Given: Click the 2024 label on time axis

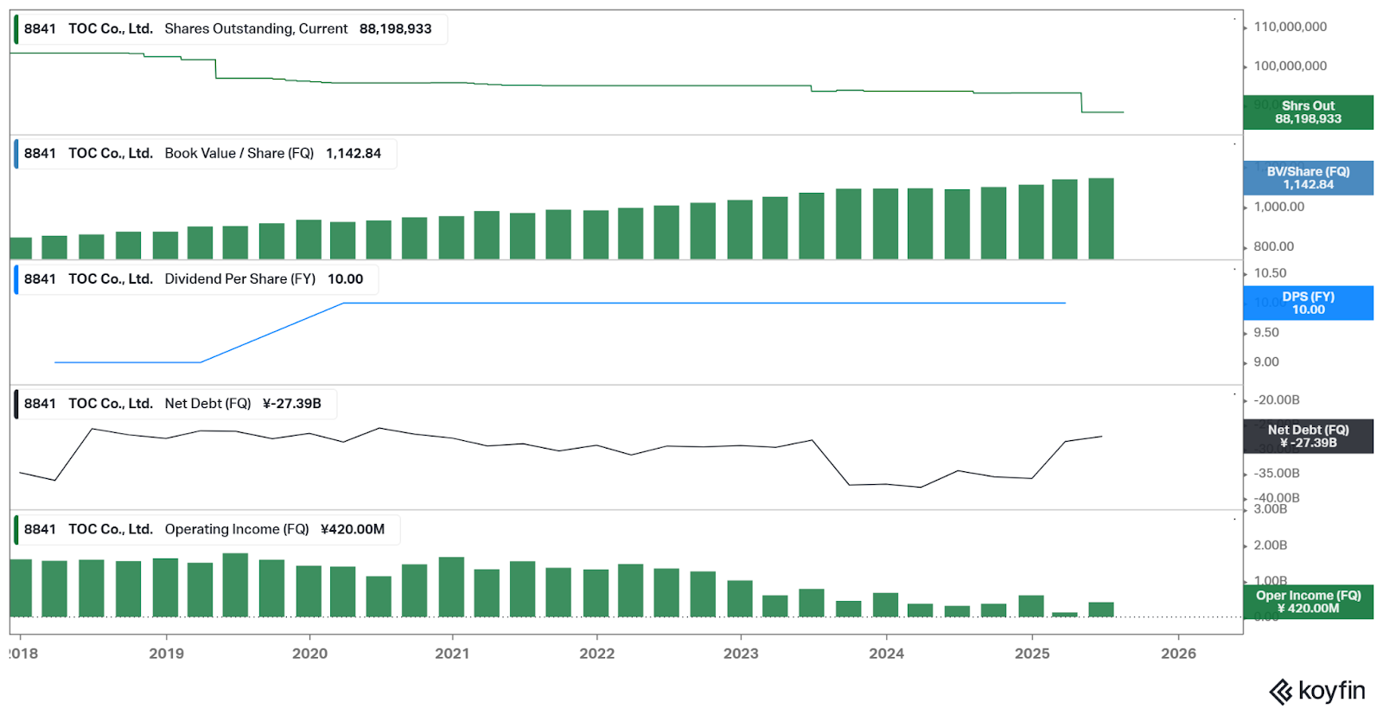Looking at the screenshot, I should point(886,654).
